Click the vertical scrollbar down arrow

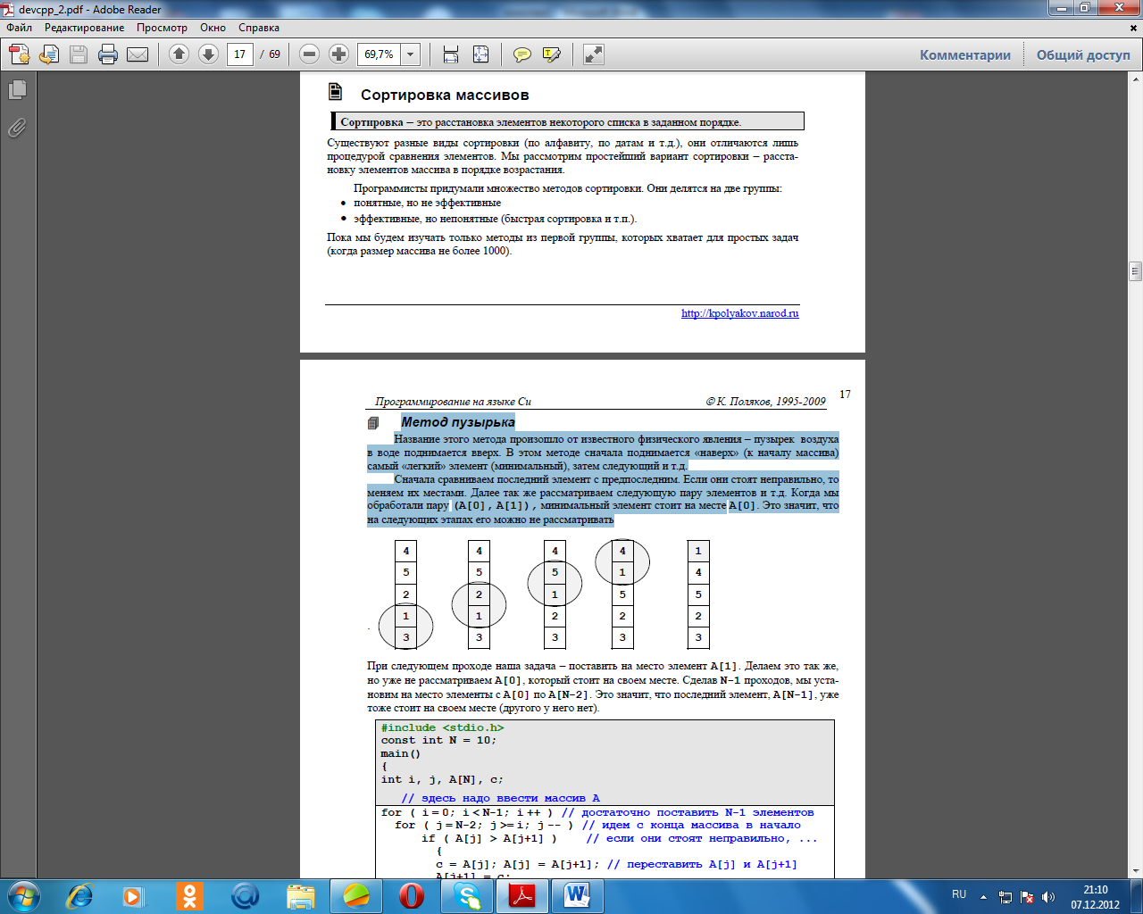(1136, 871)
